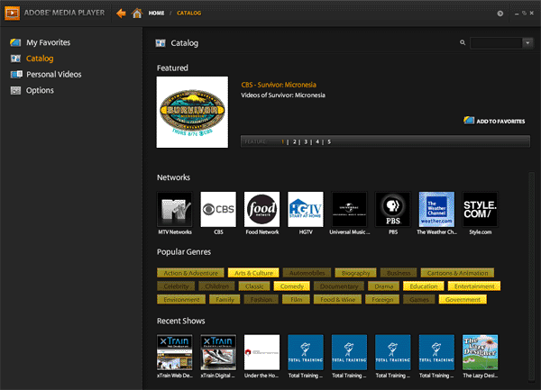
Task: Select the Celebrity genre tag
Action: click(x=176, y=286)
